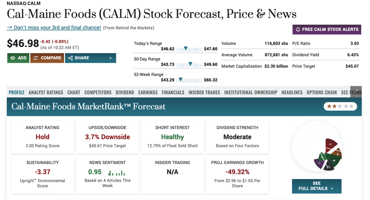Click the share network icon
370x200 pixels.
coord(70,58)
